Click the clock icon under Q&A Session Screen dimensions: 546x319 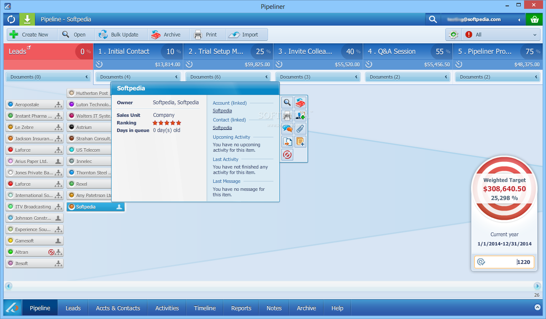click(x=369, y=64)
